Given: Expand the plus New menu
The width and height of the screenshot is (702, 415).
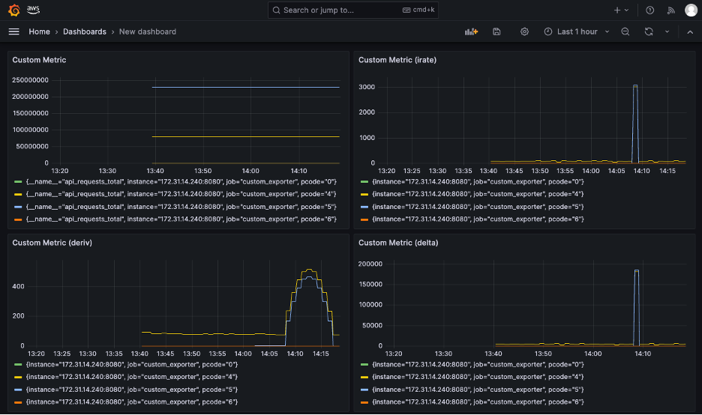Looking at the screenshot, I should pyautogui.click(x=621, y=10).
